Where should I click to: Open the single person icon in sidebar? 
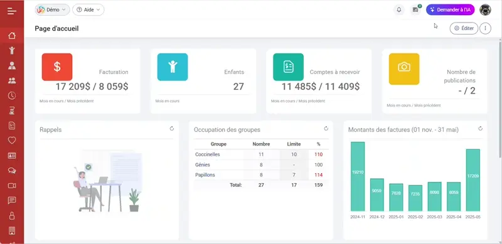pos(12,66)
